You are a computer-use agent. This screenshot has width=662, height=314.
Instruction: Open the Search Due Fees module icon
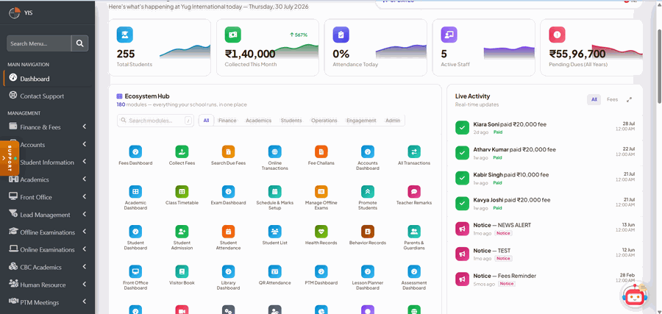(229, 151)
